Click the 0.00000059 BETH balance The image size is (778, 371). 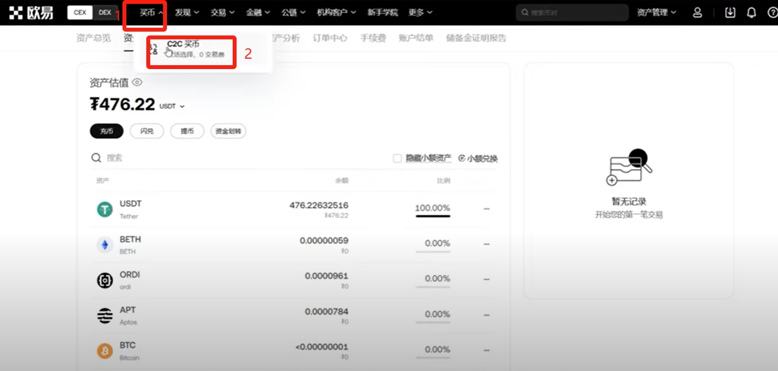click(x=324, y=241)
